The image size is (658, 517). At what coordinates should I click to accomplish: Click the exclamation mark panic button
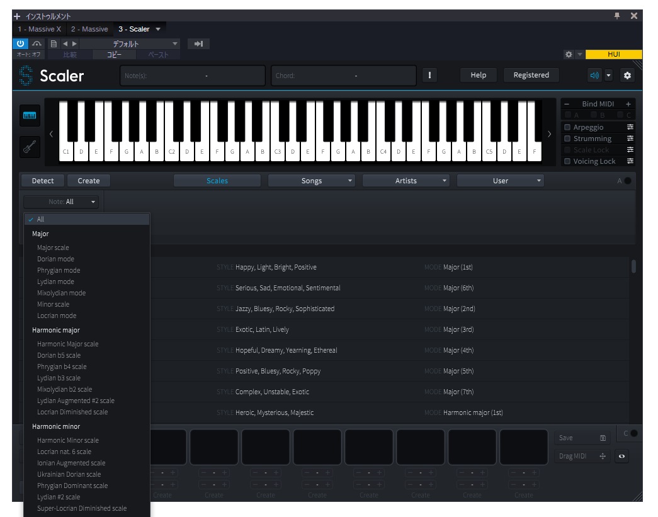[429, 75]
